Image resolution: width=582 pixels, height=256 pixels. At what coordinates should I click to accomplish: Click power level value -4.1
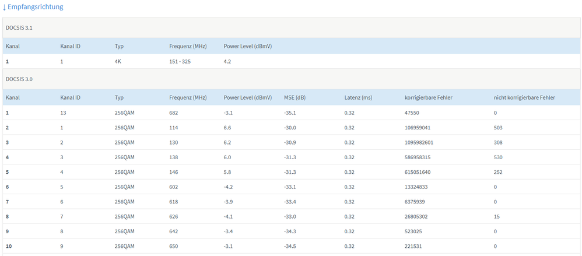click(228, 217)
